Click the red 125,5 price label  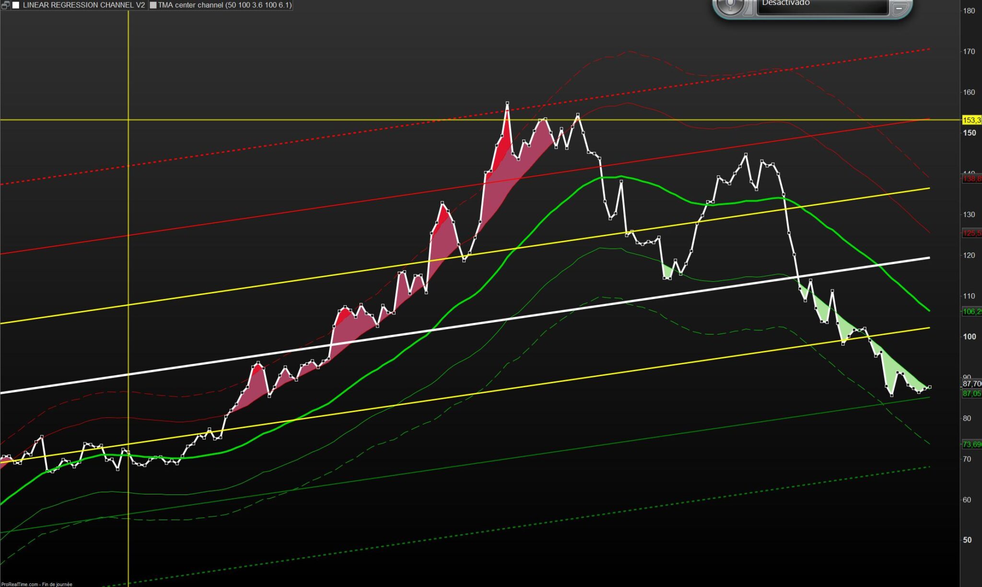coord(971,233)
